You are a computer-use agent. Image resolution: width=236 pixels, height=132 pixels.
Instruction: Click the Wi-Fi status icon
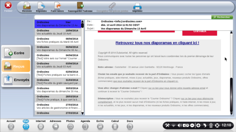(174, 125)
